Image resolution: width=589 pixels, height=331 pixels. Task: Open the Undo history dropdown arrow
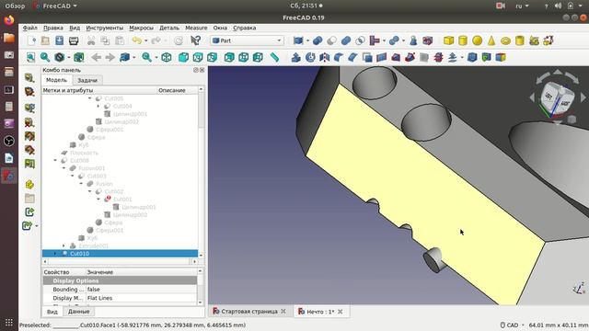coord(146,40)
